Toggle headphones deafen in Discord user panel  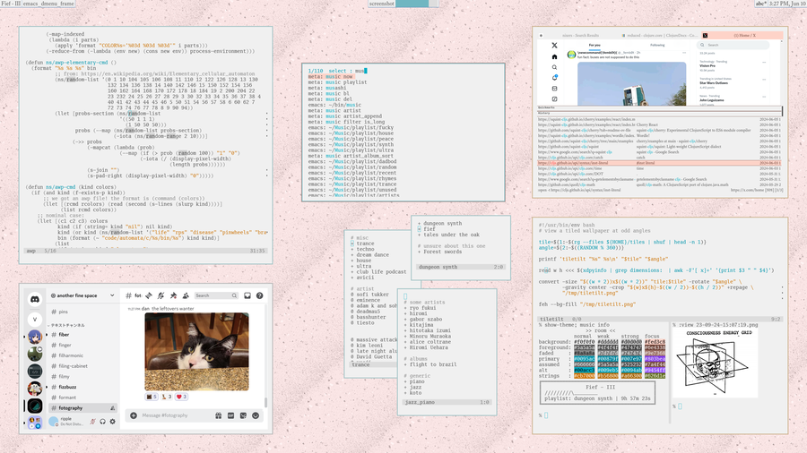[102, 422]
